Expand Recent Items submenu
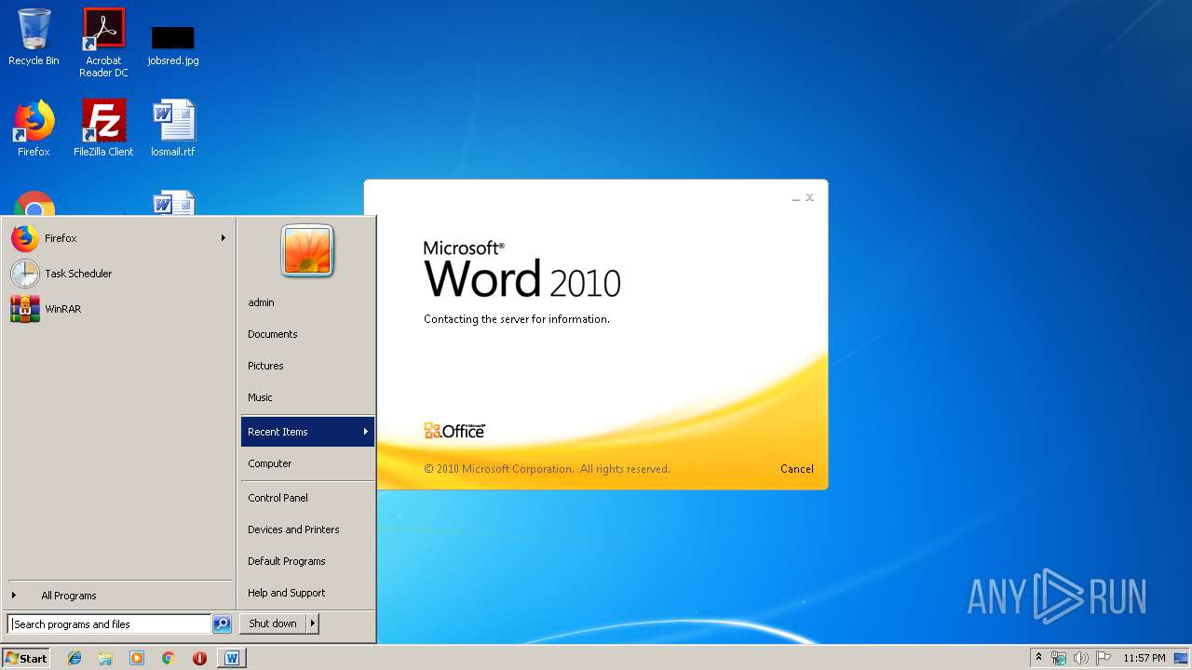Screen dimensions: 1192x670 pos(307,432)
